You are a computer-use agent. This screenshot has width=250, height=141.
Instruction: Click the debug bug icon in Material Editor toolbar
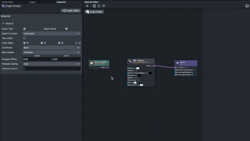point(94,6)
